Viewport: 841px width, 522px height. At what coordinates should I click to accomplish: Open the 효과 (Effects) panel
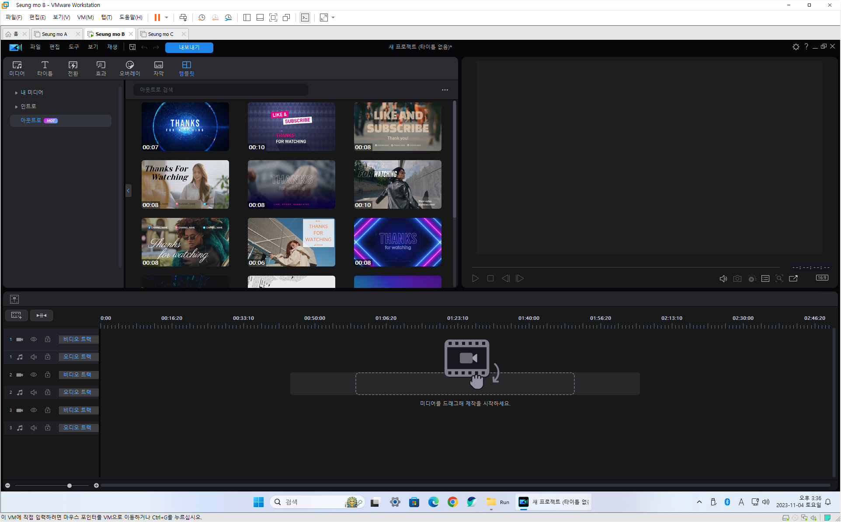click(101, 68)
